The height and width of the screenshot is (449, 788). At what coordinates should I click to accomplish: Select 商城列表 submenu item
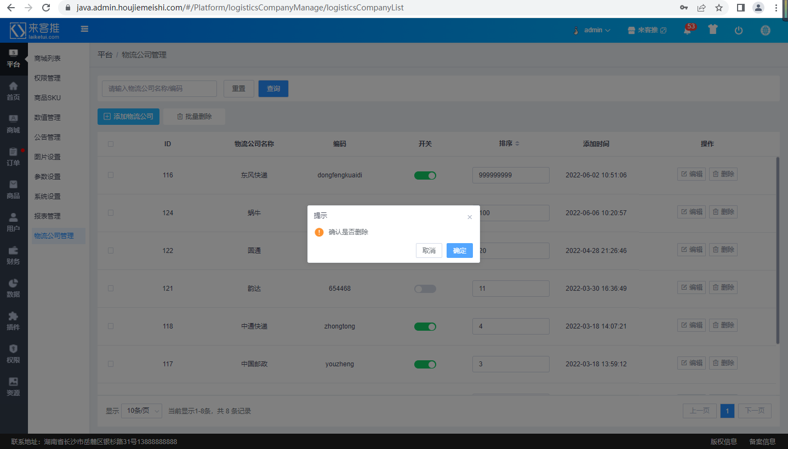pyautogui.click(x=47, y=59)
